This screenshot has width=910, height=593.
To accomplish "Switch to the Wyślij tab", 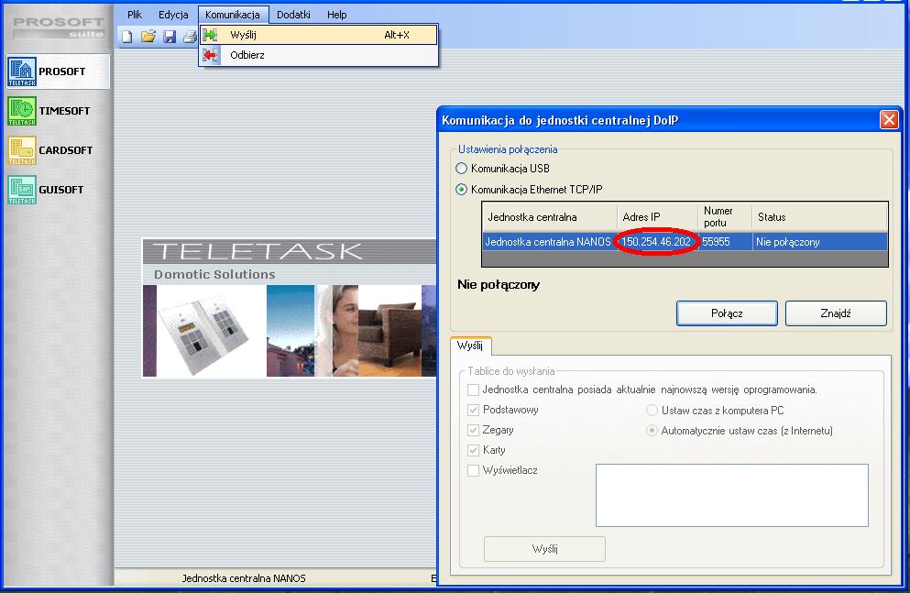I will (470, 346).
